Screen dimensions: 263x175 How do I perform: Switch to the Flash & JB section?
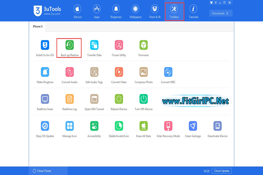click(155, 11)
